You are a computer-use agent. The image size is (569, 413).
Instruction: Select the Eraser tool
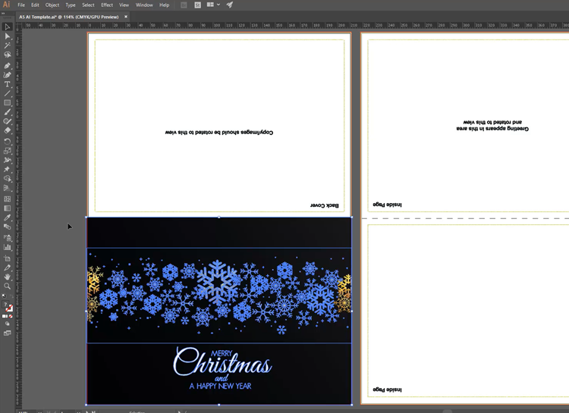point(8,130)
